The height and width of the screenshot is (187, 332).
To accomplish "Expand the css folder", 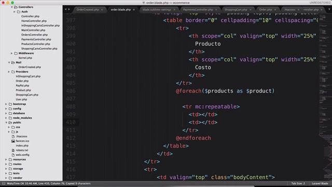I will pos(9,127).
